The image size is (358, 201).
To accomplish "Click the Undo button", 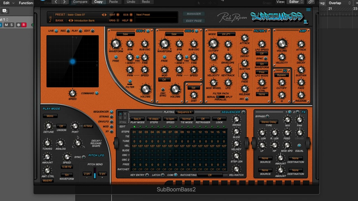I will (x=131, y=2).
